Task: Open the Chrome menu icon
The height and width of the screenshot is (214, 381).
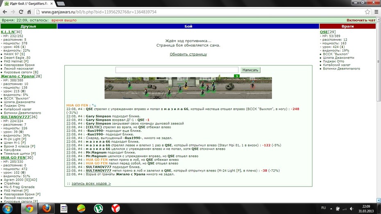Action: coord(376,12)
